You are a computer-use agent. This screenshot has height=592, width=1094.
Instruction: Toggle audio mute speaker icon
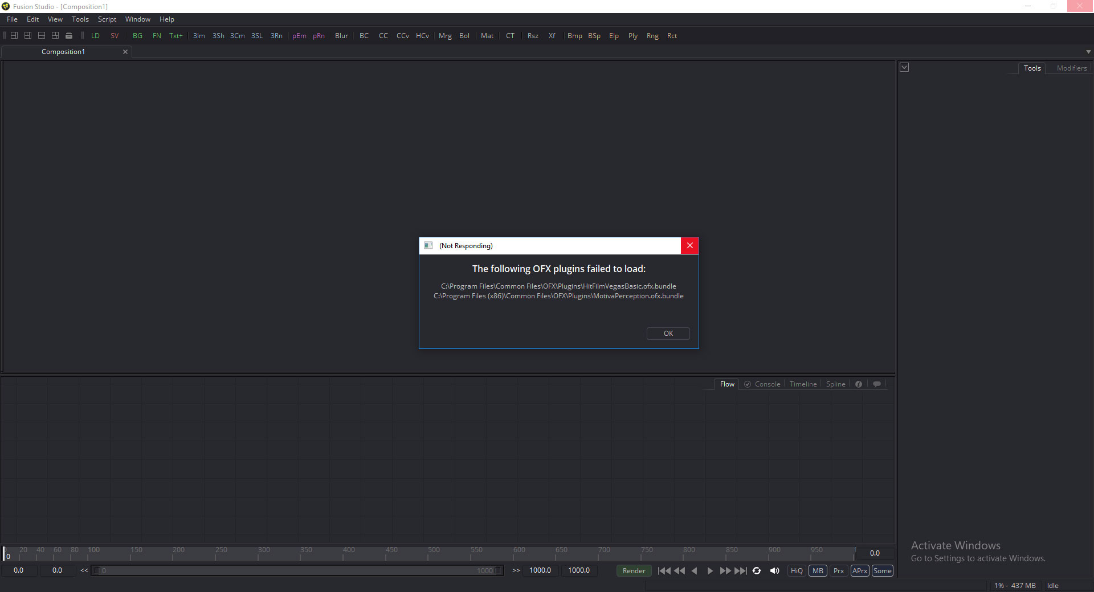774,571
